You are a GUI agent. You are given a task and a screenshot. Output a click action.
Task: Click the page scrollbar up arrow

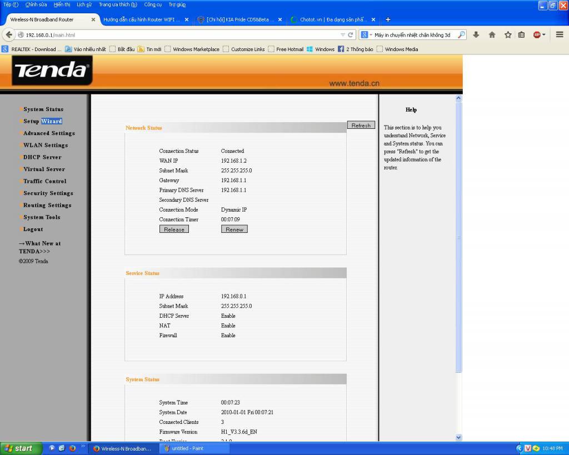tap(458, 98)
